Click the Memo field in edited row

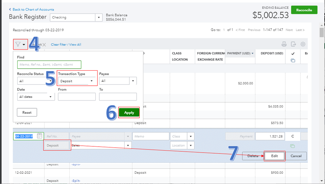coord(151,136)
